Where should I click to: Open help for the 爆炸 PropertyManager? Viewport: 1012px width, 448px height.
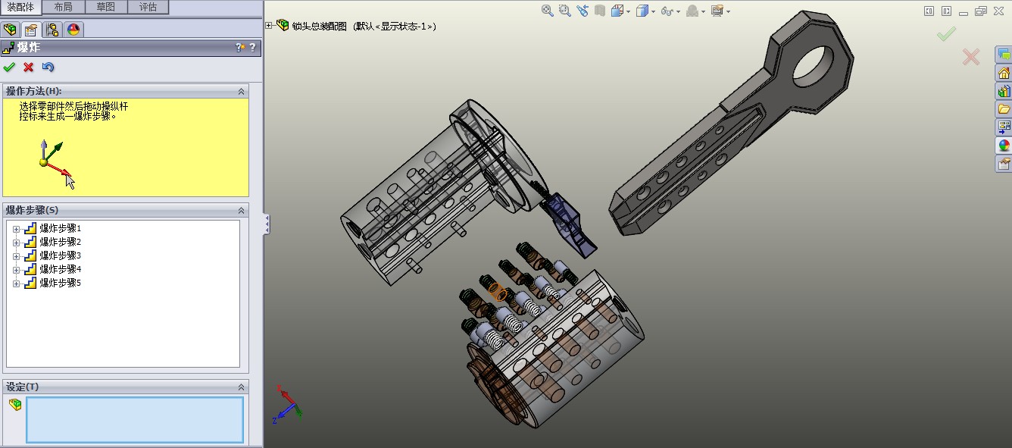click(252, 47)
